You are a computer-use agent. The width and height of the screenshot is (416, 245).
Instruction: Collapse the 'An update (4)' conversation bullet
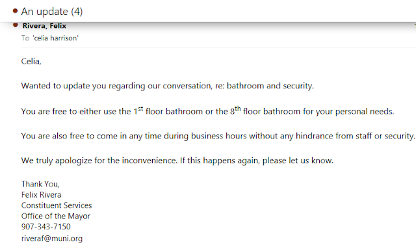(x=15, y=11)
